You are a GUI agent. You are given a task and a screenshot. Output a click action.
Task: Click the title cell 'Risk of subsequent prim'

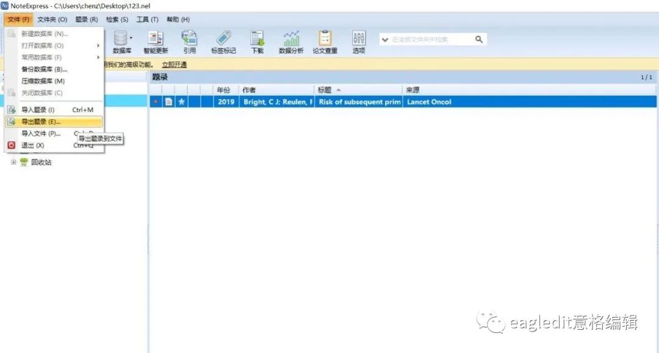tap(359, 102)
